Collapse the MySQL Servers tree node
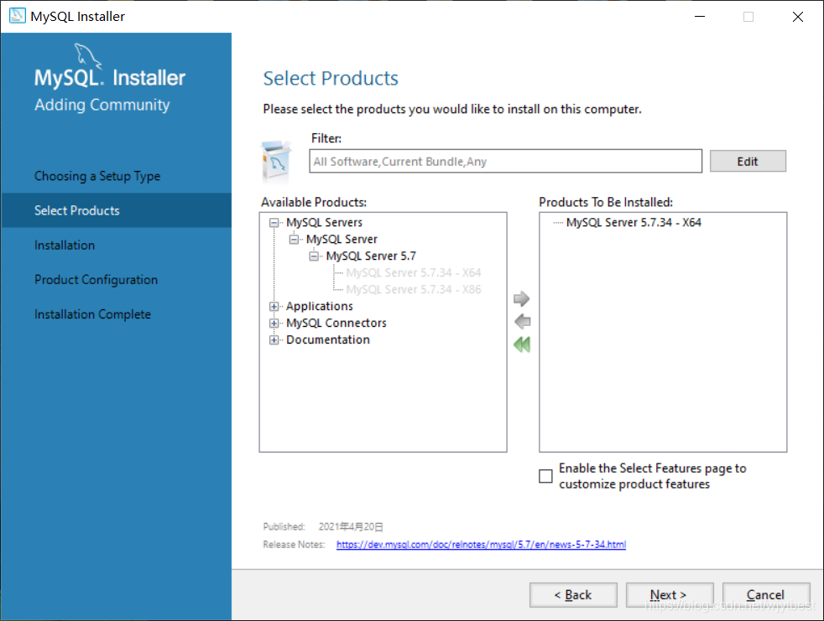 point(274,223)
